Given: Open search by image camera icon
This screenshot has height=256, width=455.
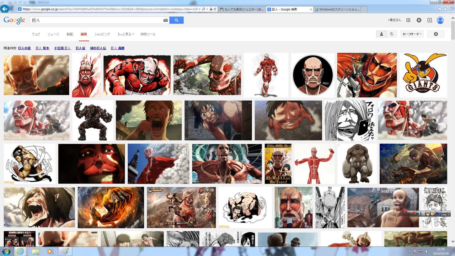Looking at the screenshot, I should [x=166, y=21].
